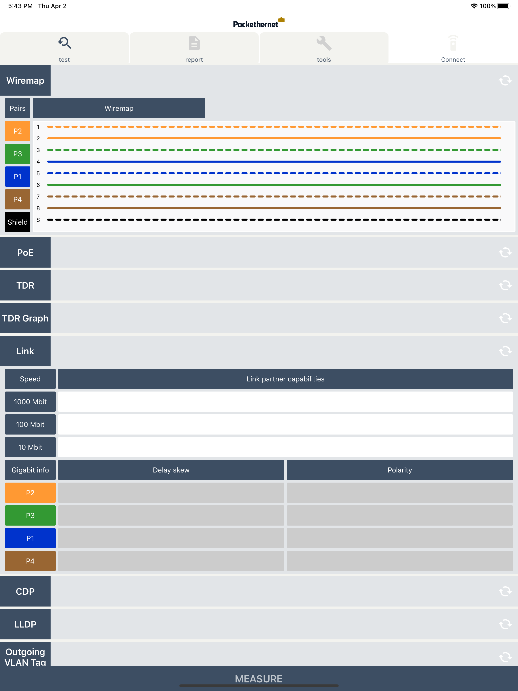The width and height of the screenshot is (518, 691).
Task: Expand the TDR Graph section header
Action: (x=25, y=318)
